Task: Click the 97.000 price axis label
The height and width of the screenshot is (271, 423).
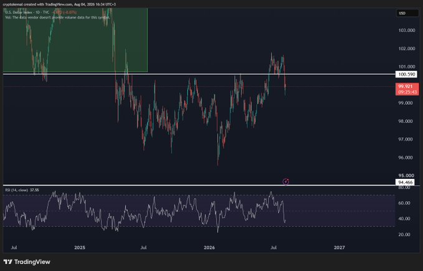Action: [407, 140]
